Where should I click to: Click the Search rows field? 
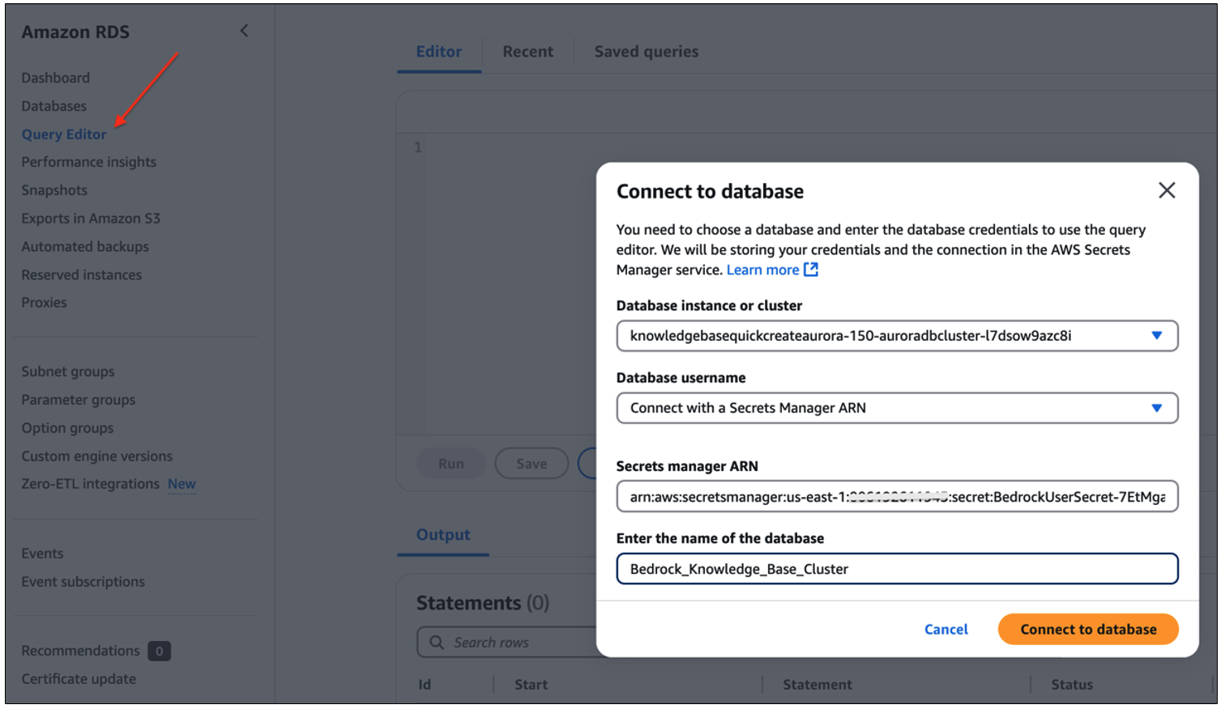[519, 642]
